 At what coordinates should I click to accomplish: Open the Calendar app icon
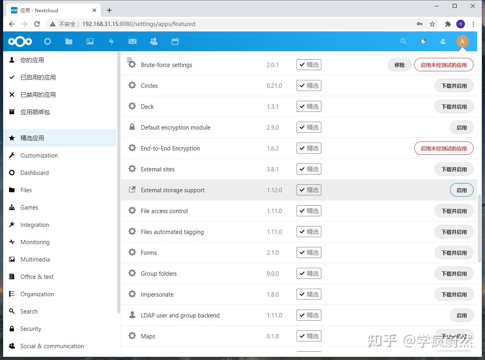pyautogui.click(x=175, y=41)
